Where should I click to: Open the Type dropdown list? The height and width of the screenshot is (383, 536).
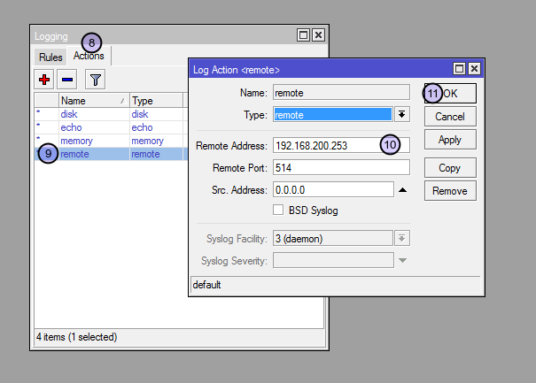(x=402, y=114)
